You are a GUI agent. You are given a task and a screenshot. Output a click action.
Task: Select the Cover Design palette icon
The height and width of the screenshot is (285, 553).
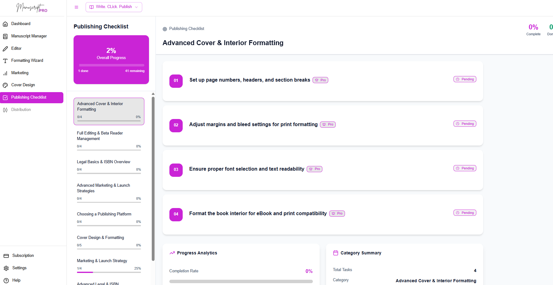coord(5,85)
